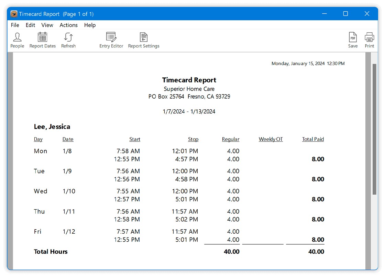This screenshot has width=385, height=277.
Task: Click the Date column header
Action: pyautogui.click(x=68, y=139)
